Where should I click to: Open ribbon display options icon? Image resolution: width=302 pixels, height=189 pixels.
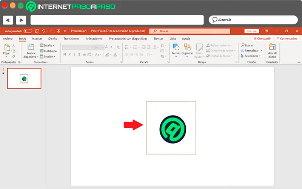pyautogui.click(x=266, y=31)
